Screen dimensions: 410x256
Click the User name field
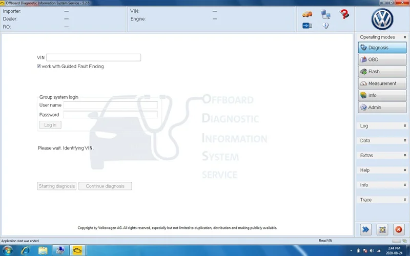pos(110,105)
